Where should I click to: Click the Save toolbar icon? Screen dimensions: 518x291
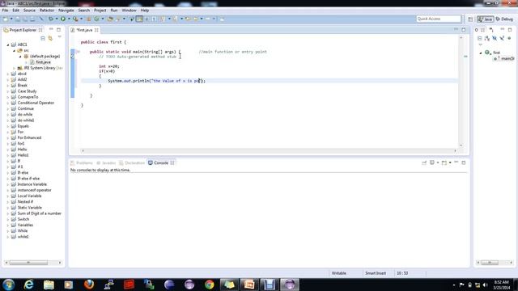click(18, 19)
